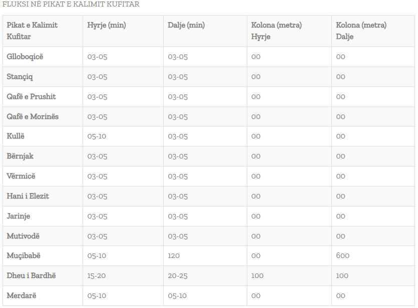The width and height of the screenshot is (418, 308).
Task: Select the Qafë e Morinës row label
Action: click(33, 116)
